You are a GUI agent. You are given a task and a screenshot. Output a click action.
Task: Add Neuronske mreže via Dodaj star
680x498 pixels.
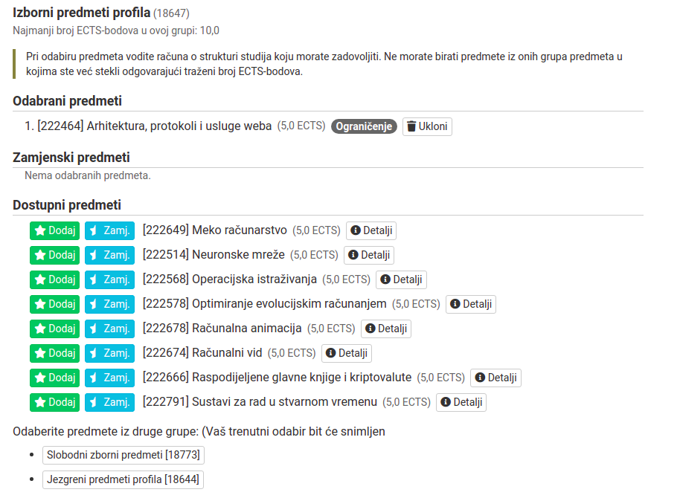(x=54, y=255)
